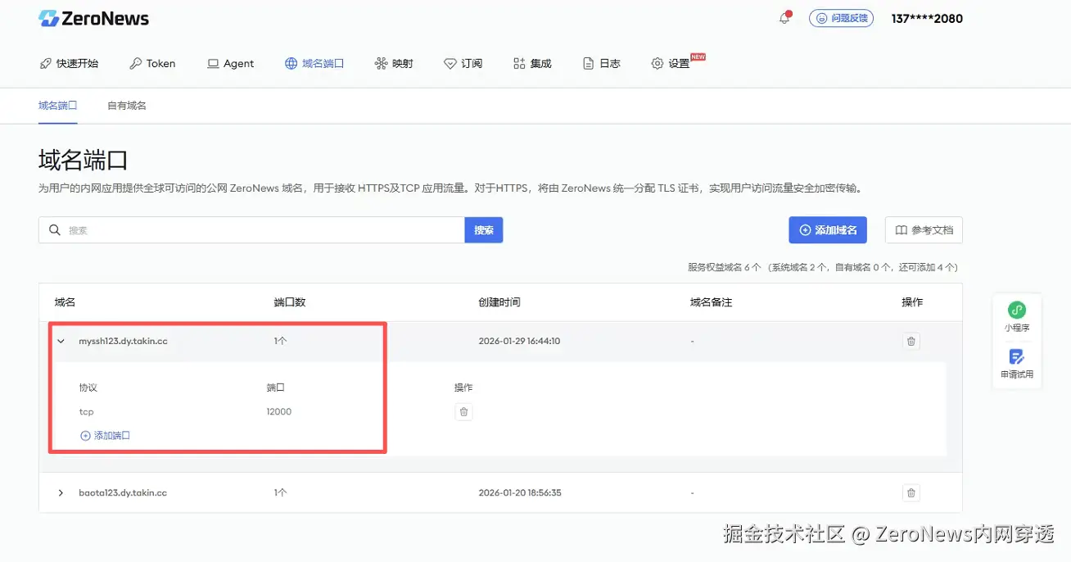
Task: Click the 端口数 column header
Action: coord(290,302)
